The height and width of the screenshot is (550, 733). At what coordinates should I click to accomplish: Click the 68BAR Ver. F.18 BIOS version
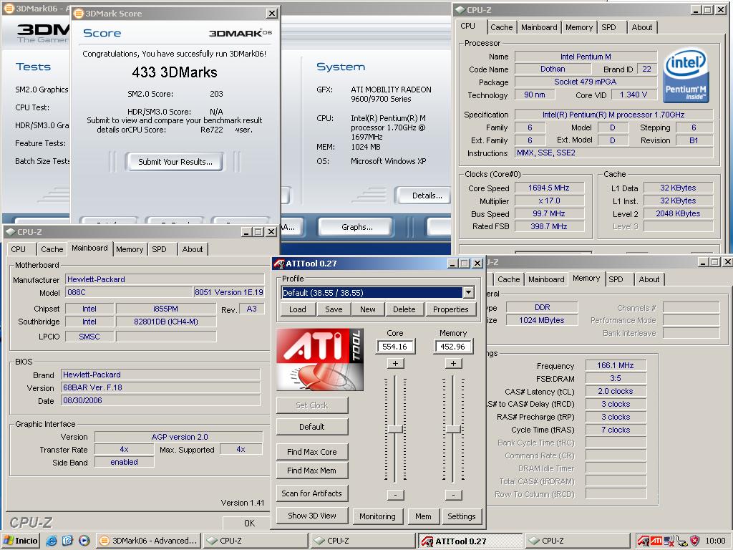pyautogui.click(x=160, y=387)
